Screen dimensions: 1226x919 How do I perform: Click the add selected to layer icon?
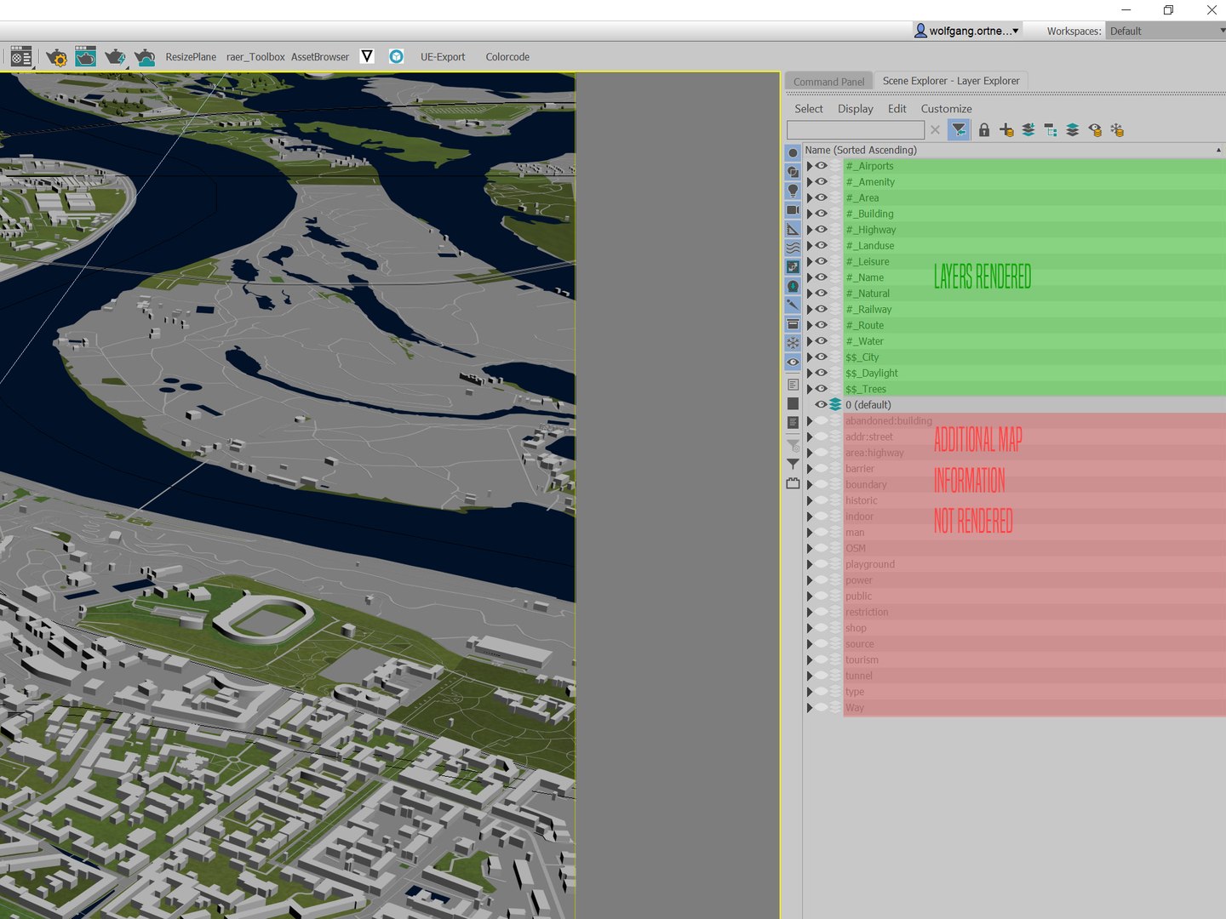click(1028, 130)
